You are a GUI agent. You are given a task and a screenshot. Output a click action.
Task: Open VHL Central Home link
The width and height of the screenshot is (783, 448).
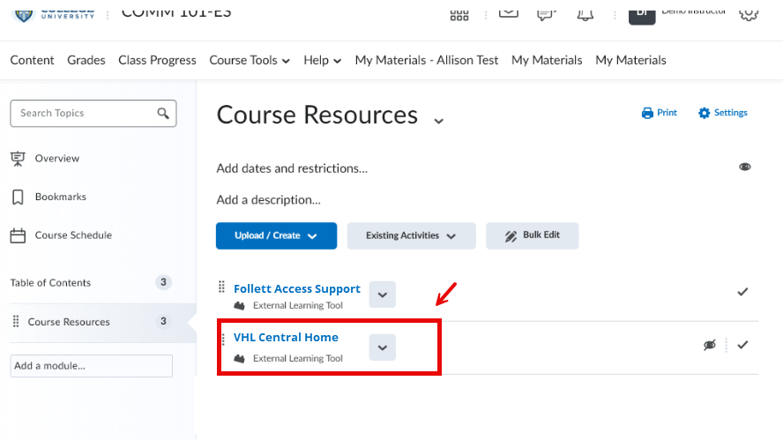[286, 337]
